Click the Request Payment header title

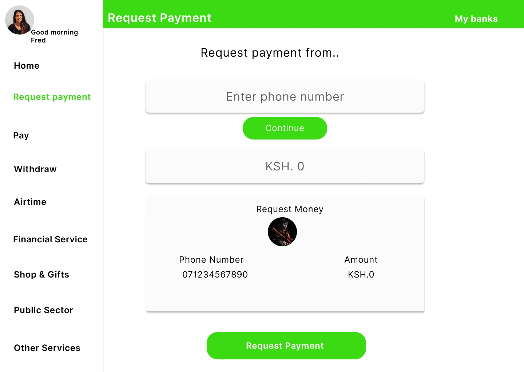click(159, 18)
